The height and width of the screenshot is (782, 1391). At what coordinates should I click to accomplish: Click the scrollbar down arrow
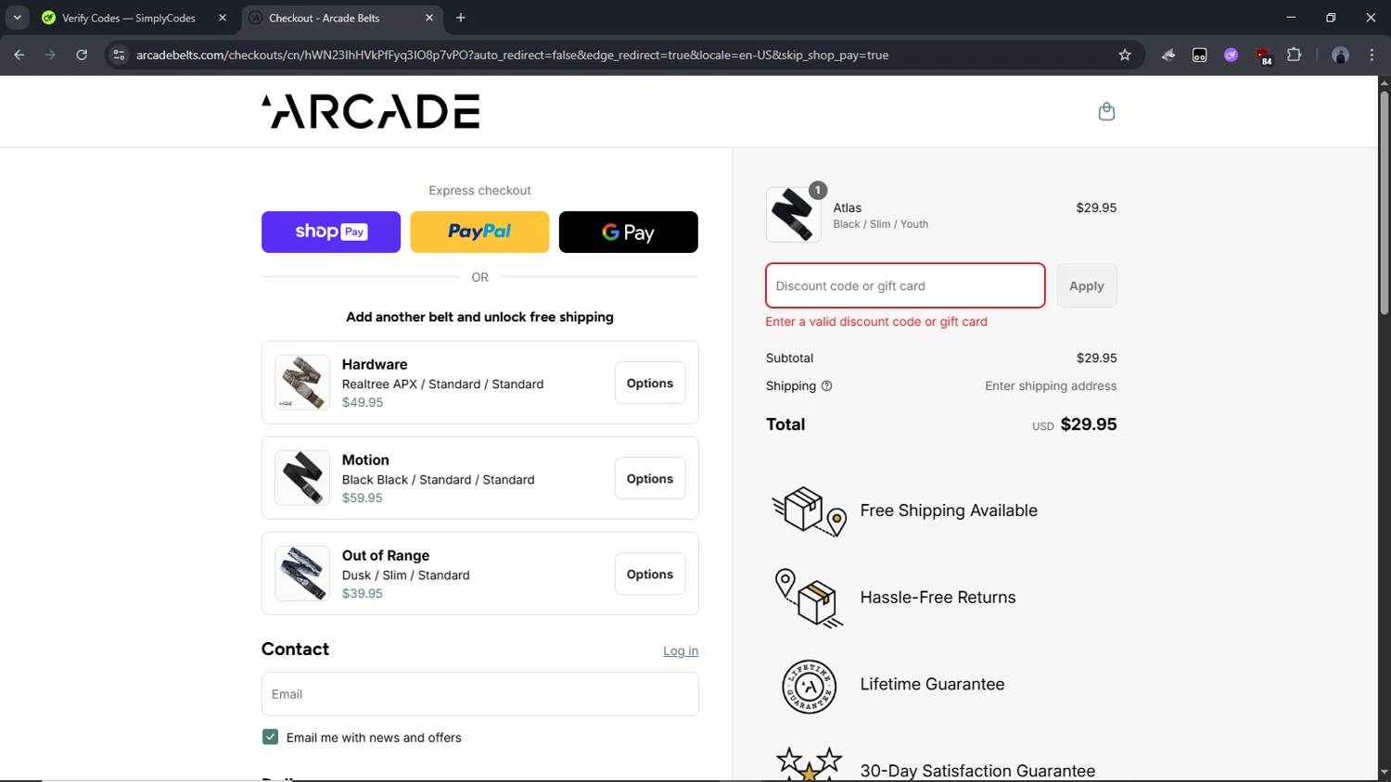(1384, 773)
